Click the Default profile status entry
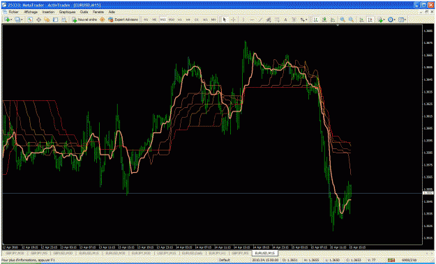This screenshot has width=436, height=264. 224,260
